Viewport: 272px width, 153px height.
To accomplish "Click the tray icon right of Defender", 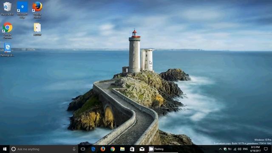I will pyautogui.click(x=230, y=149).
